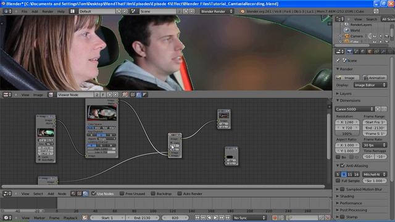Open the Display Image Editor dropdown
The image size is (395, 222).
pos(370,85)
